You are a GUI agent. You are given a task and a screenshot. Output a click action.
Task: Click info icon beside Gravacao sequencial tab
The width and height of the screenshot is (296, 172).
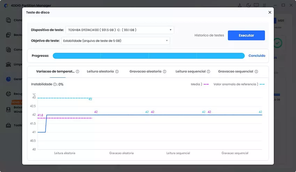pos(256,71)
